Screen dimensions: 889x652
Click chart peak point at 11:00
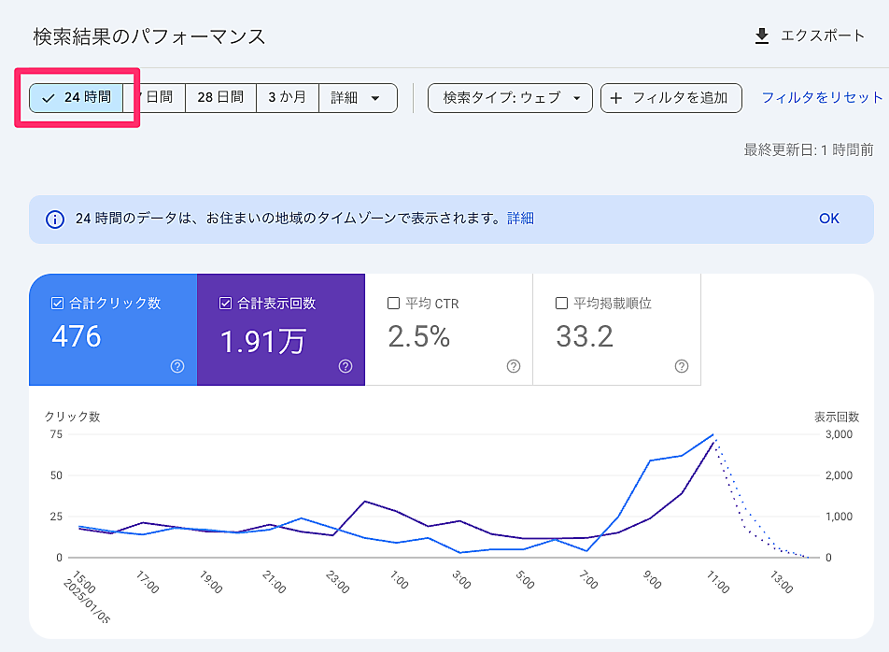click(x=713, y=435)
